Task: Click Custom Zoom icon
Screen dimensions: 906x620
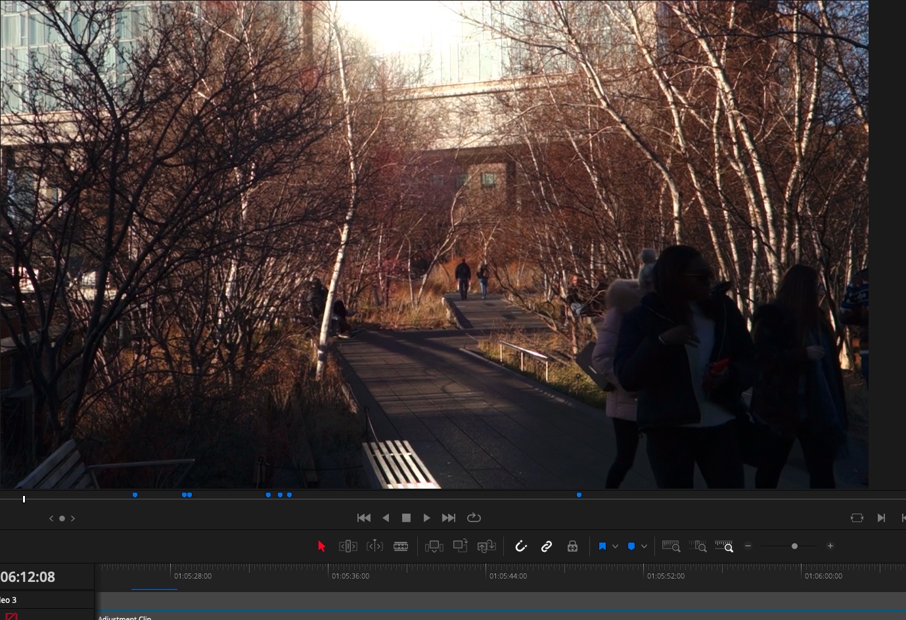Action: pos(724,546)
